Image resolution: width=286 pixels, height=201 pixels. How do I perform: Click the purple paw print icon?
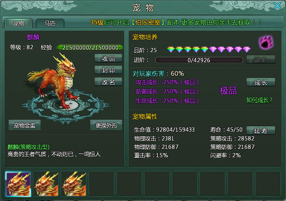(266, 42)
